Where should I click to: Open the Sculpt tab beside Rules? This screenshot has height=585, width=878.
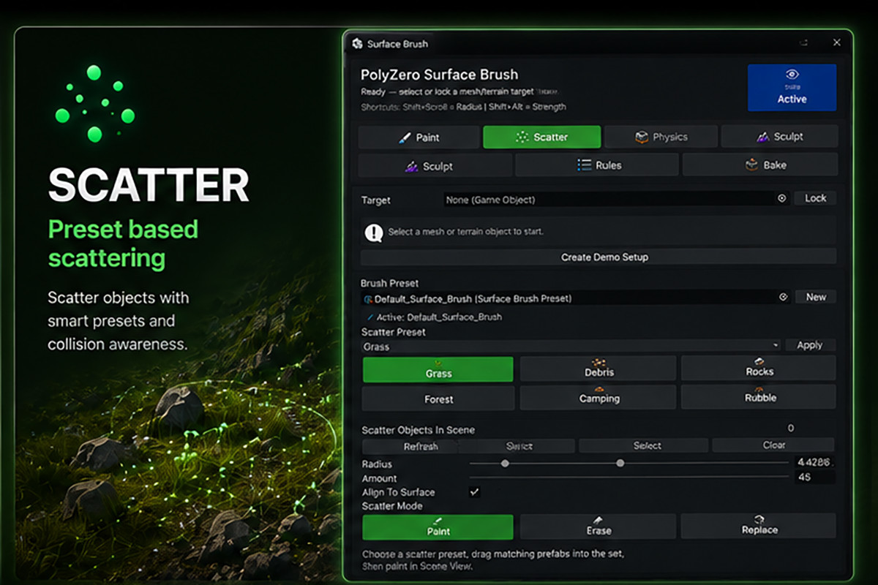[x=434, y=166]
